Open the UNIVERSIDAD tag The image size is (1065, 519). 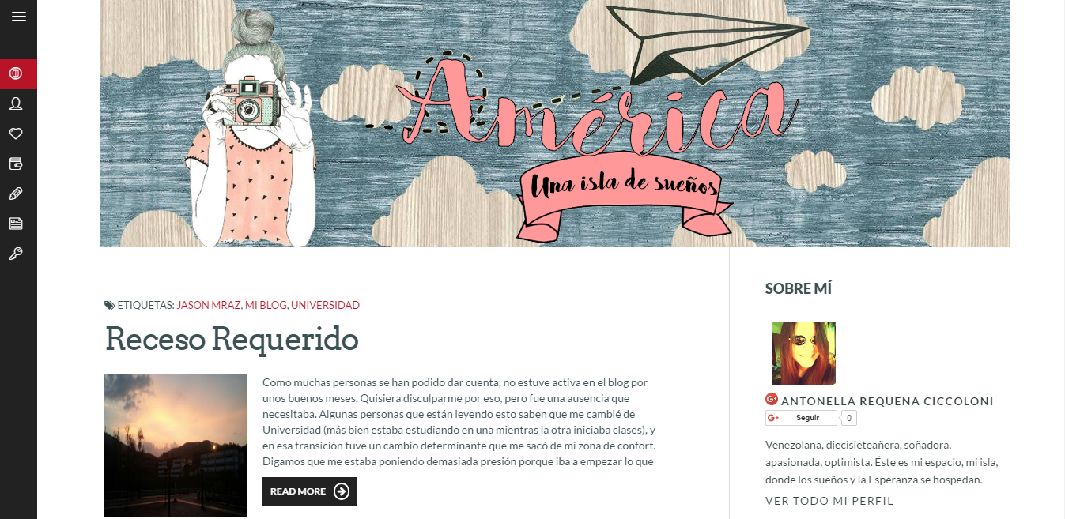coord(326,305)
